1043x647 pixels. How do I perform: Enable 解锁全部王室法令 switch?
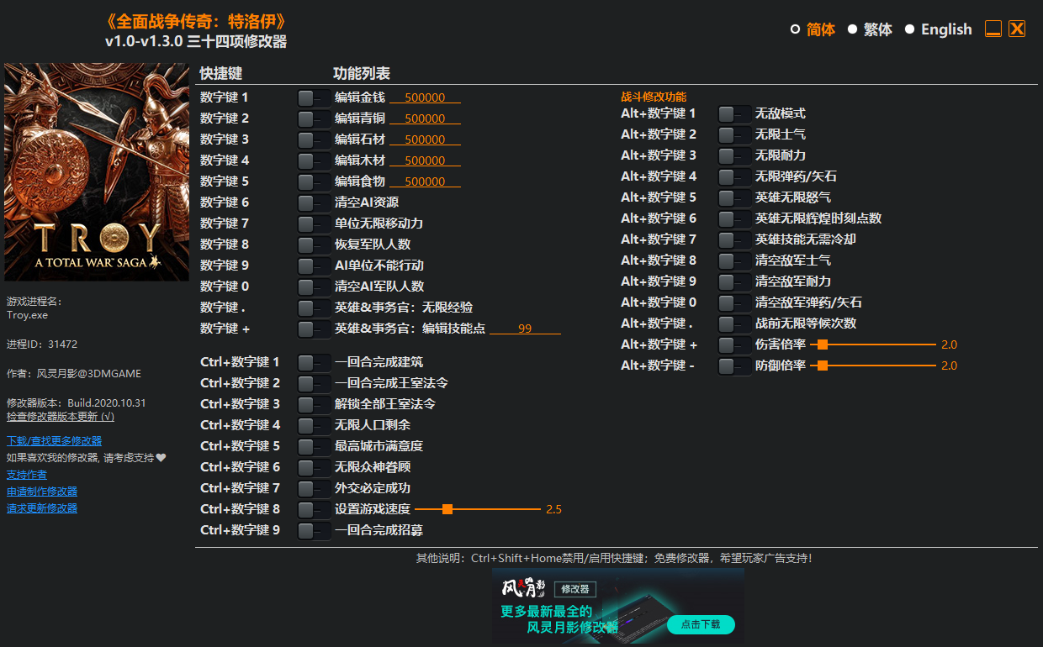(x=313, y=403)
